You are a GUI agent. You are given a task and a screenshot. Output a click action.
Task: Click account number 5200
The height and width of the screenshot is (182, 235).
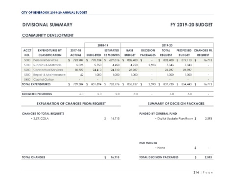tap(27, 70)
